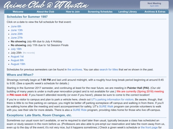Click No showing July 4th Holiday entry
Screen dimensions: 173x129
37,41
